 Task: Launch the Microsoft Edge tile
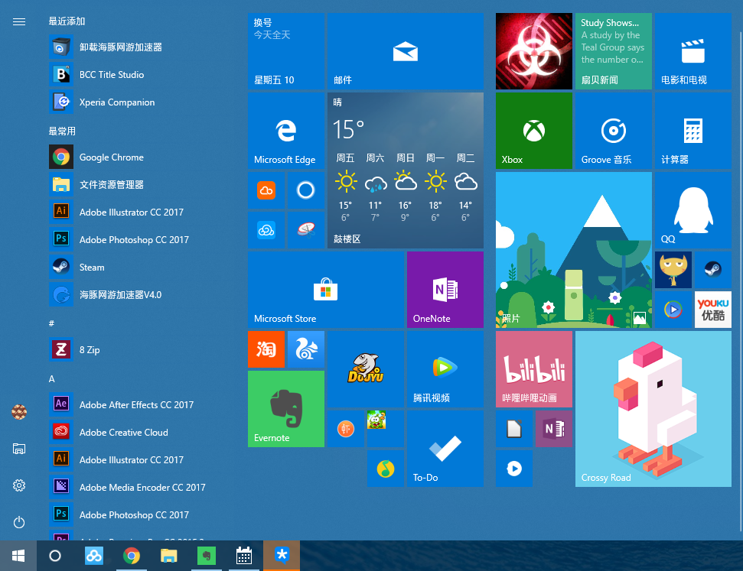point(285,131)
